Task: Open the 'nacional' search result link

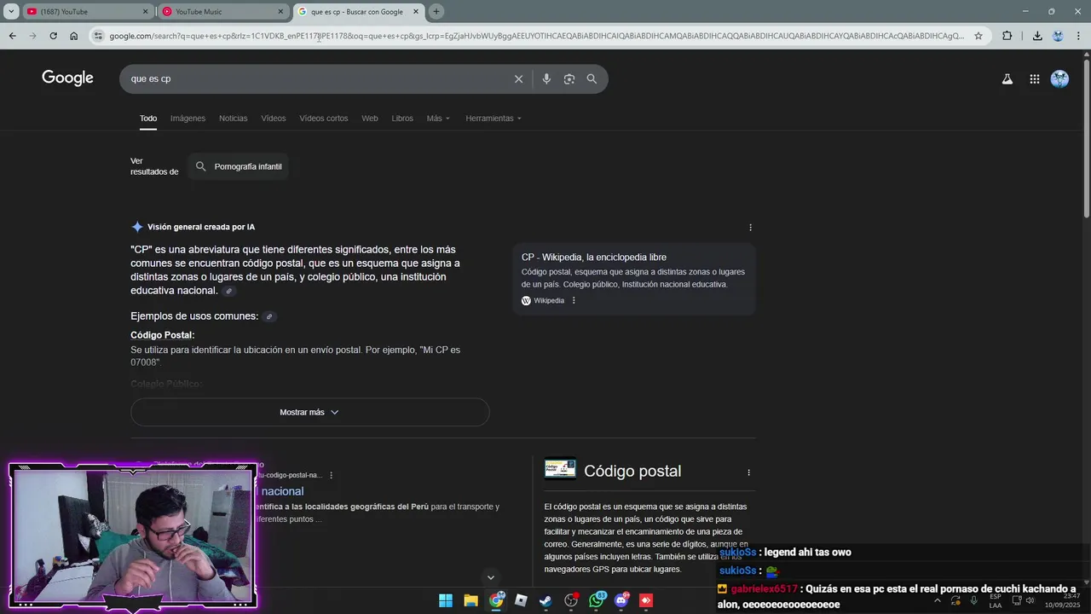Action: coord(282,491)
